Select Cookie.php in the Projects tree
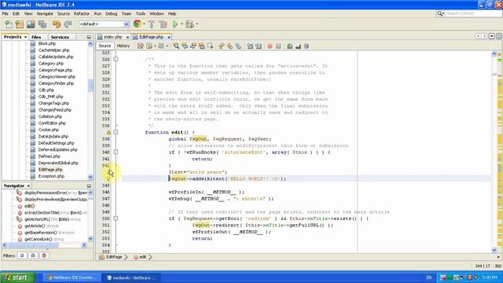 [x=49, y=130]
